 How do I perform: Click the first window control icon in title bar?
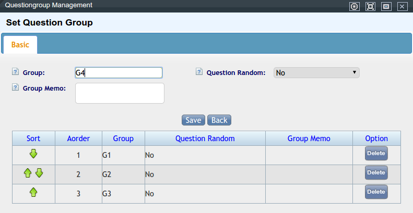coord(355,6)
